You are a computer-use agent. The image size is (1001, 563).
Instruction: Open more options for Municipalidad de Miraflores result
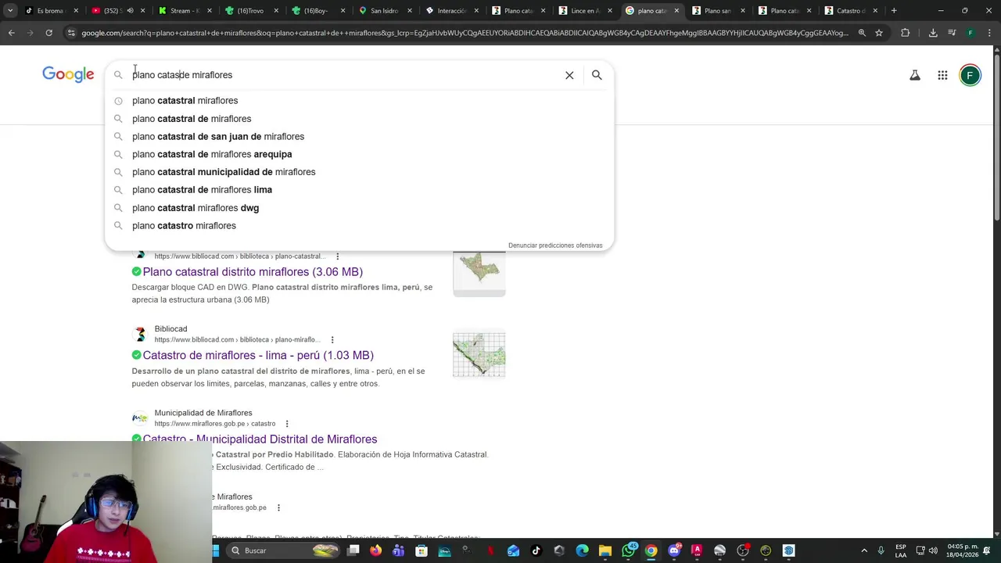click(286, 424)
